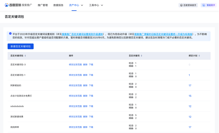Click the Baidu Marketing logo icon

[x=7, y=5]
